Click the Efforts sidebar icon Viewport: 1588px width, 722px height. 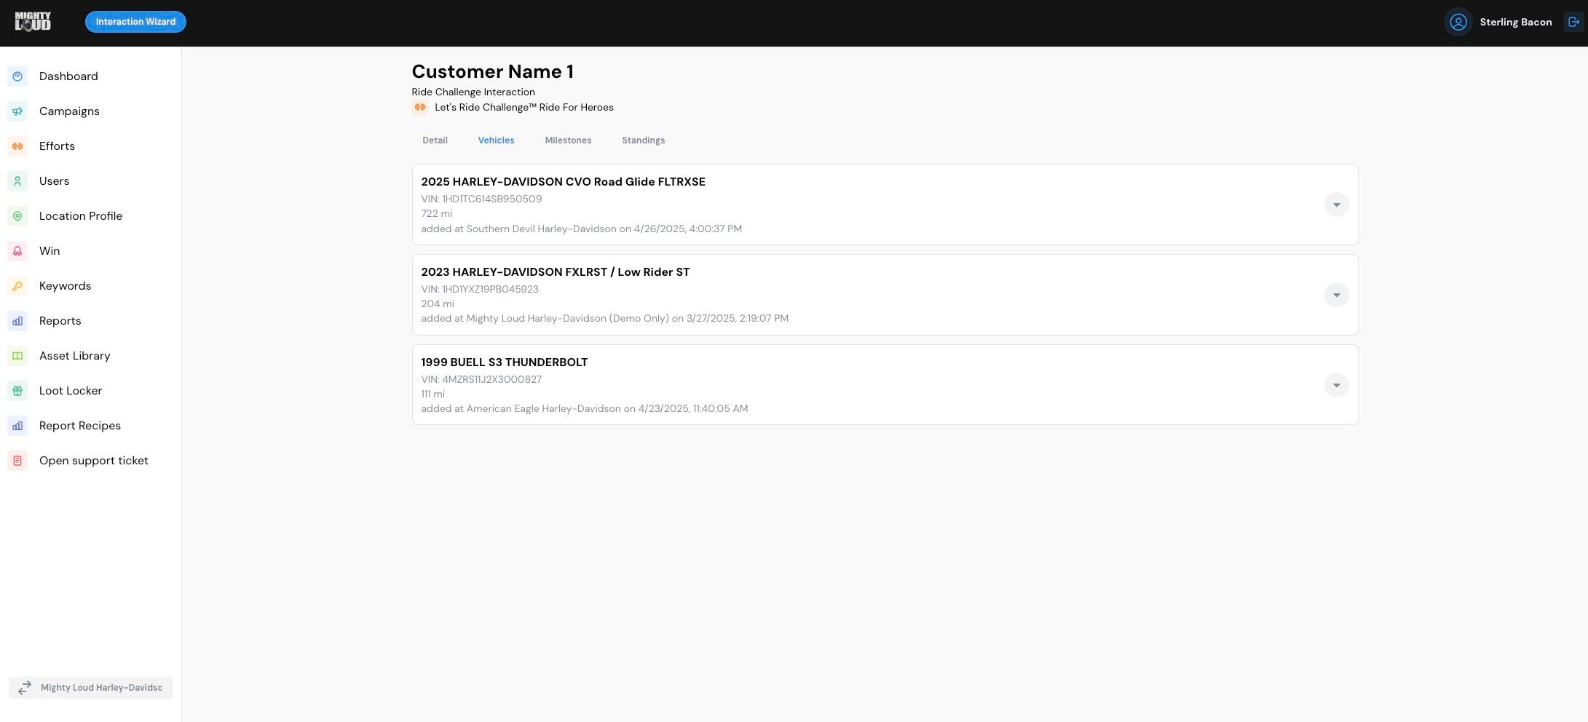pyautogui.click(x=17, y=146)
